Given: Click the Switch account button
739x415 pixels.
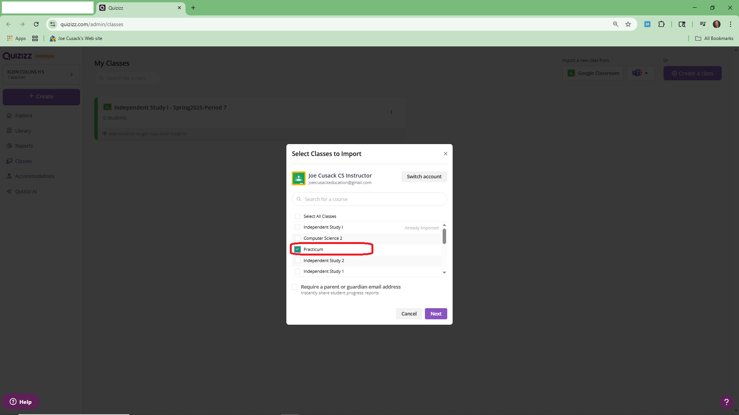Looking at the screenshot, I should (x=424, y=176).
